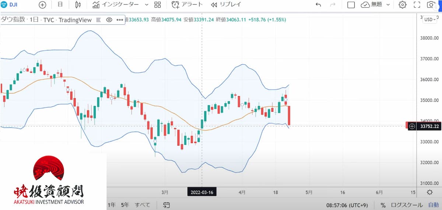Toggle the percent (%) scale mode
This screenshot has width=442, height=210.
tap(383, 205)
